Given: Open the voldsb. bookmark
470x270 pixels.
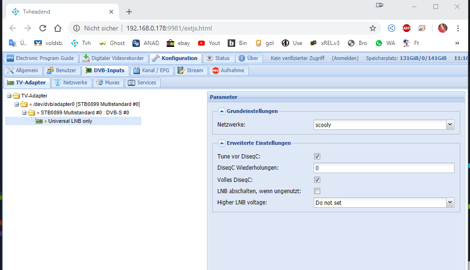Looking at the screenshot, I should coord(48,43).
